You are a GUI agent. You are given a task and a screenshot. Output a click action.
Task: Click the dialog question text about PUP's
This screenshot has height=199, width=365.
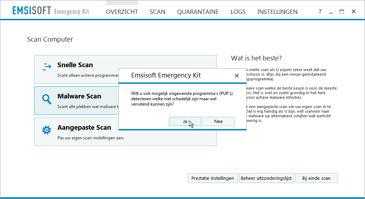pyautogui.click(x=182, y=99)
